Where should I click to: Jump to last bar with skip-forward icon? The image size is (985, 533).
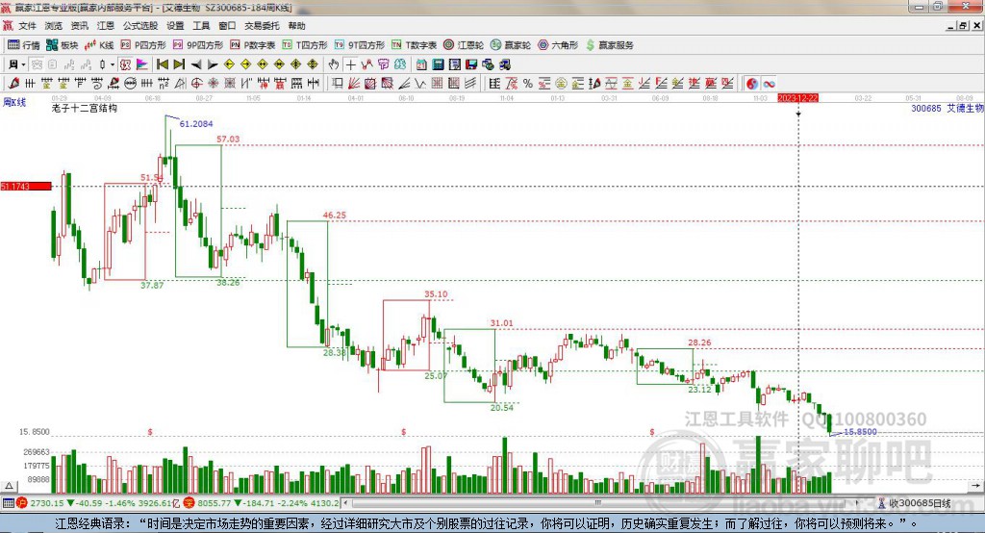point(179,64)
